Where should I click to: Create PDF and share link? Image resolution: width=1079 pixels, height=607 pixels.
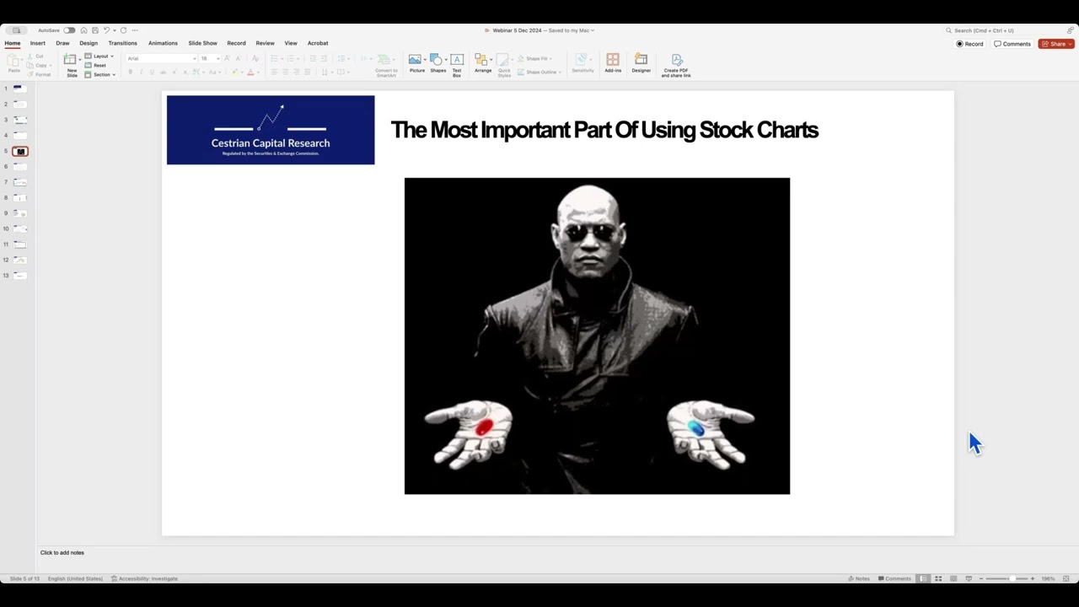click(676, 66)
